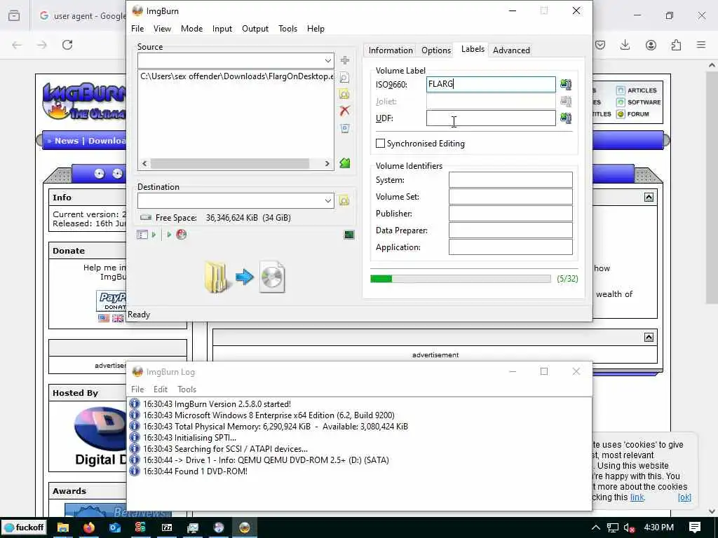Open Edit menu in ImgBurn Log window
This screenshot has height=538, width=718.
click(x=161, y=389)
